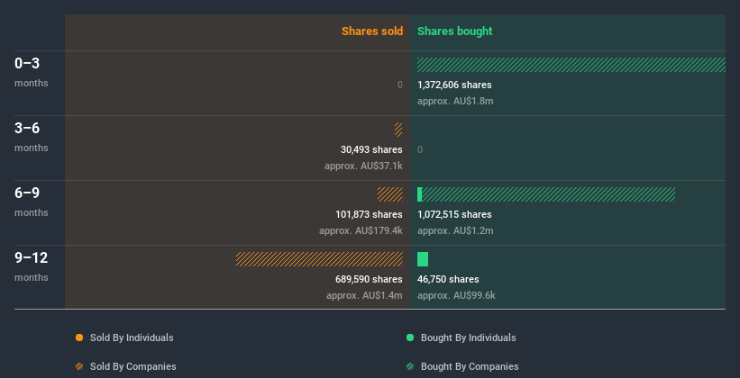
Task: Click the zero sold value in 0–3 months
Action: 400,85
